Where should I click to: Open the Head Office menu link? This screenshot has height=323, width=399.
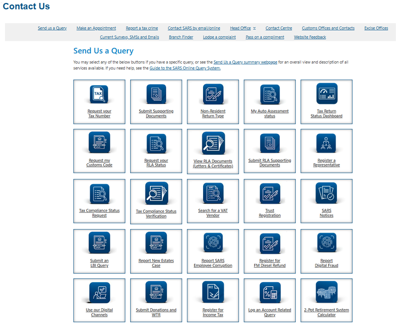click(x=241, y=28)
